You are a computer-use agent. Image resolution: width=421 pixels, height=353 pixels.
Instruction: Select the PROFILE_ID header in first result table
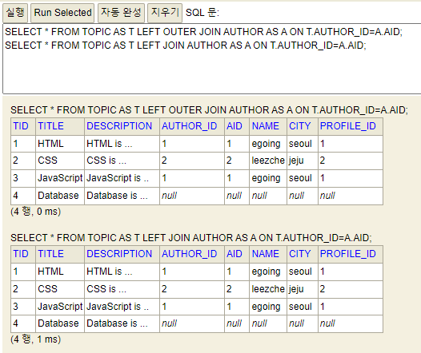tap(351, 126)
